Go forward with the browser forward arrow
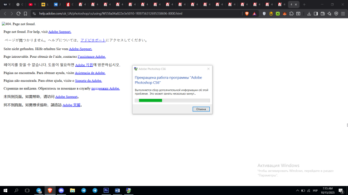348x195 pixels. click(x=12, y=14)
